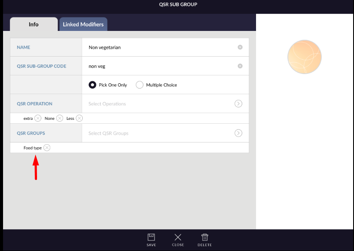The width and height of the screenshot is (354, 251).
Task: Clear the QSR Sub-Group Code field
Action: [240, 66]
